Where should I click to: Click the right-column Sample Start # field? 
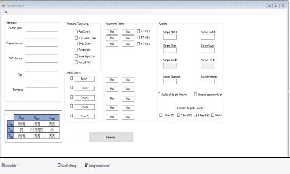click(208, 37)
